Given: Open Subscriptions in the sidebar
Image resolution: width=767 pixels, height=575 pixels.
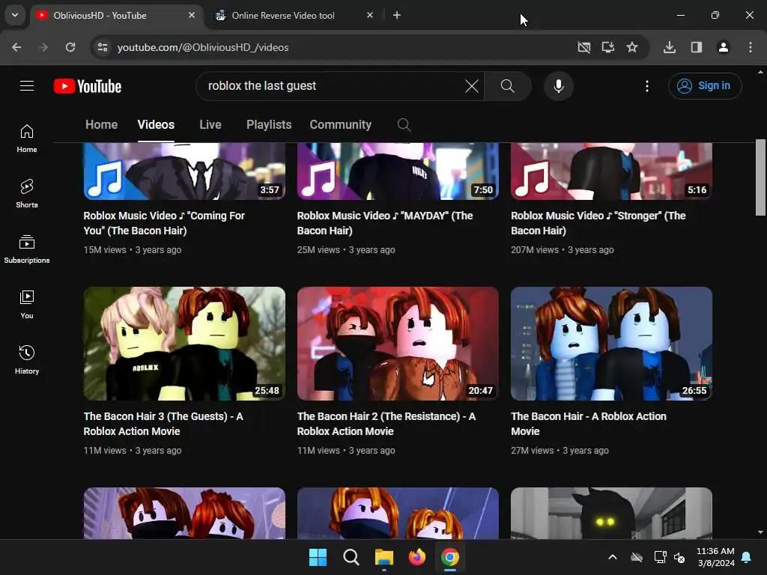Looking at the screenshot, I should click(27, 249).
